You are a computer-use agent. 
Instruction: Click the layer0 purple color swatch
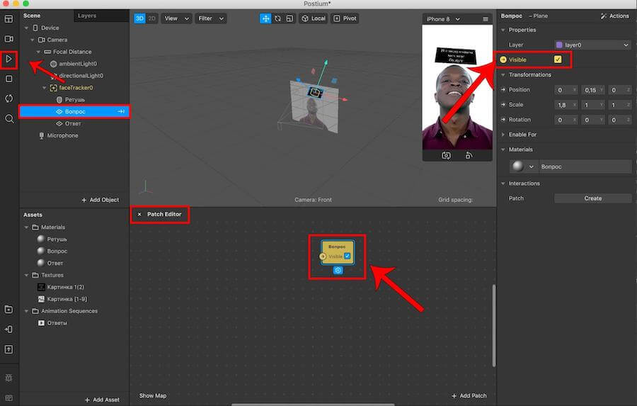559,45
